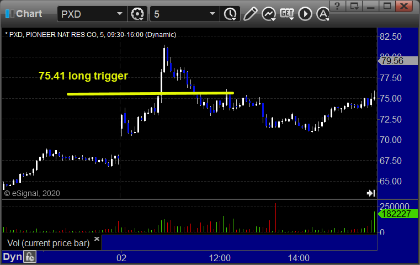Click the 250000 volume axis label
Image resolution: width=420 pixels, height=265 pixels.
(394, 206)
